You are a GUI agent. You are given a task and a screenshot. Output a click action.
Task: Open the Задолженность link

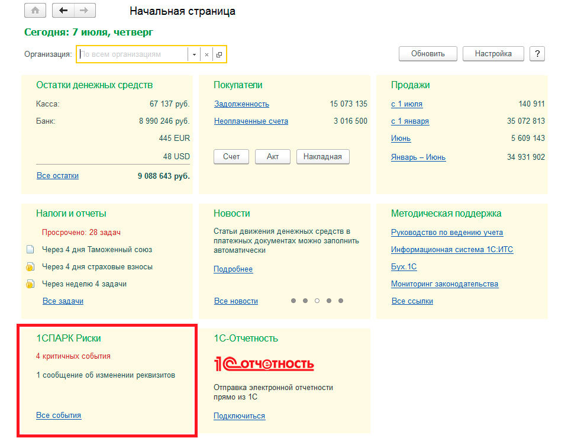pyautogui.click(x=241, y=104)
